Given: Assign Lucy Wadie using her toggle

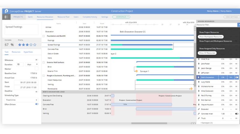Looking at the screenshot, I should click(x=237, y=82).
